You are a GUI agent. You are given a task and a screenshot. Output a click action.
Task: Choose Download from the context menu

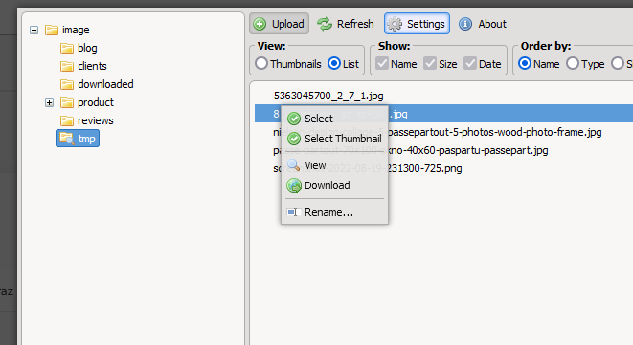coord(334,185)
